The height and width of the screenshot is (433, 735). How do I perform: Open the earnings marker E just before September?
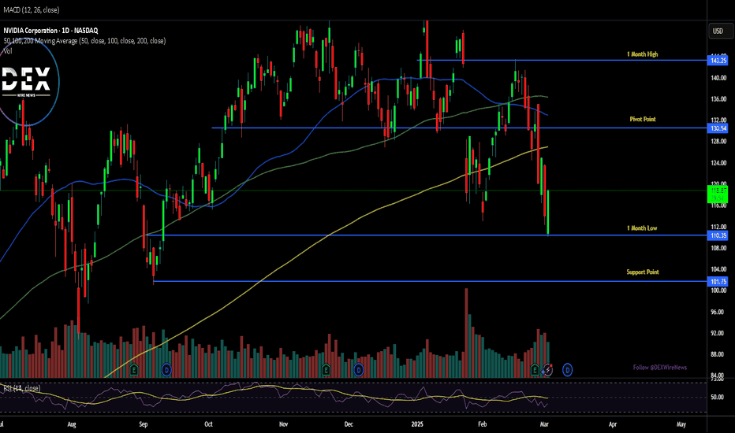133,370
